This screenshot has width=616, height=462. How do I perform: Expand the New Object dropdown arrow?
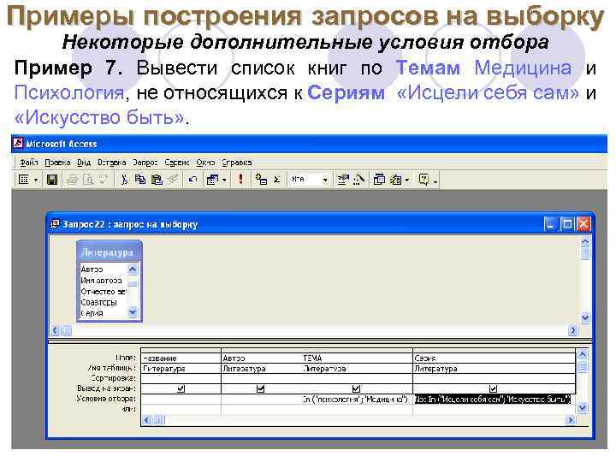pyautogui.click(x=407, y=180)
